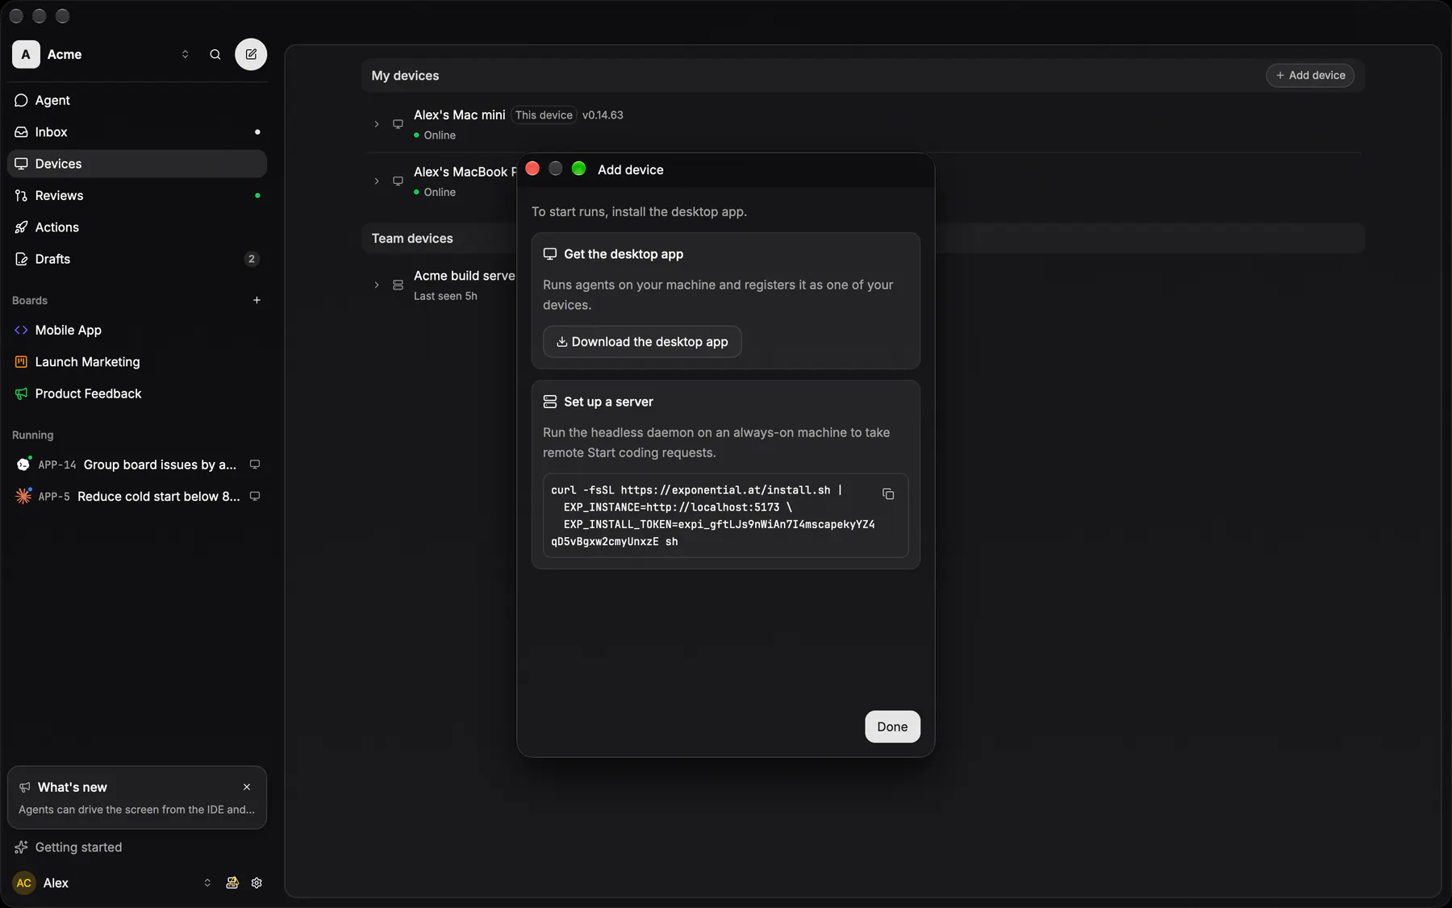This screenshot has height=908, width=1452.
Task: Click the yellow icon beside settings gear
Action: (232, 883)
